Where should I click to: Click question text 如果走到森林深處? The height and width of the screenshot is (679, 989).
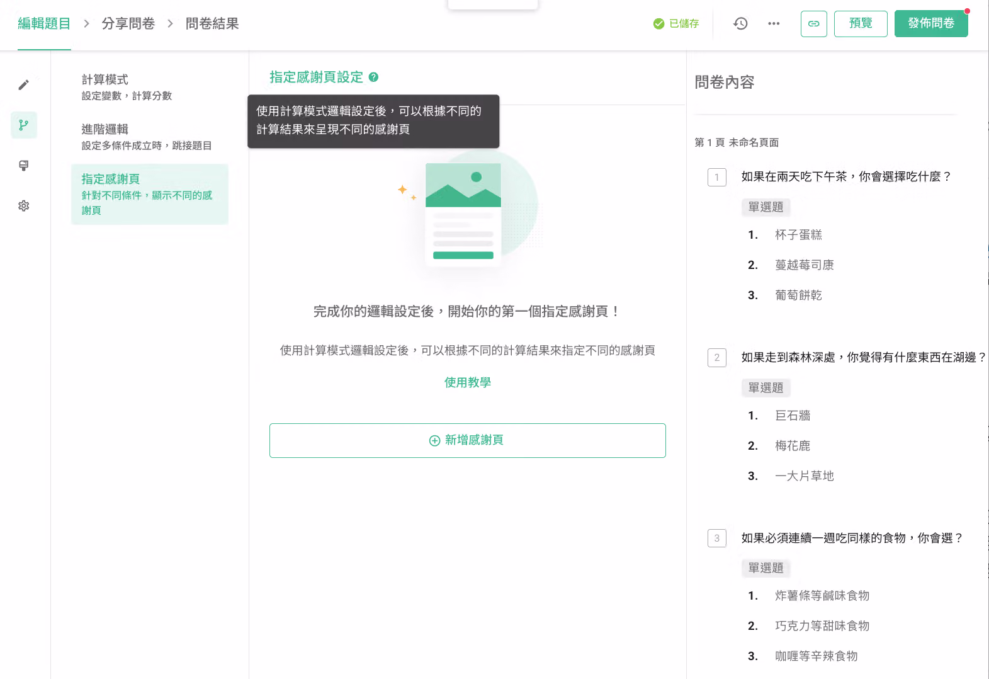point(863,358)
